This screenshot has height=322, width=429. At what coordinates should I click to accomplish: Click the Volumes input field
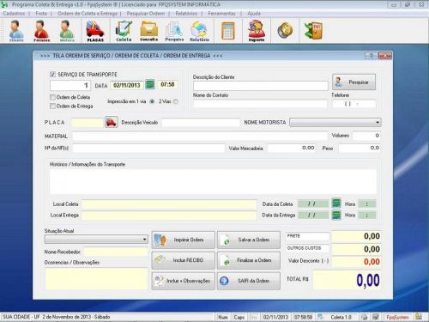coord(367,136)
